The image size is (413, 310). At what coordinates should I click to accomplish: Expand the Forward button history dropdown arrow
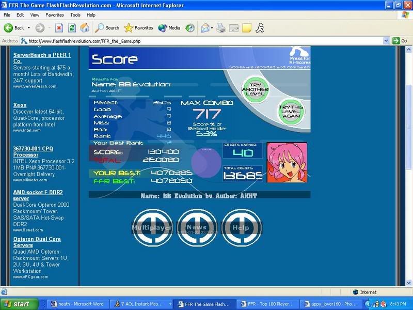coord(49,28)
